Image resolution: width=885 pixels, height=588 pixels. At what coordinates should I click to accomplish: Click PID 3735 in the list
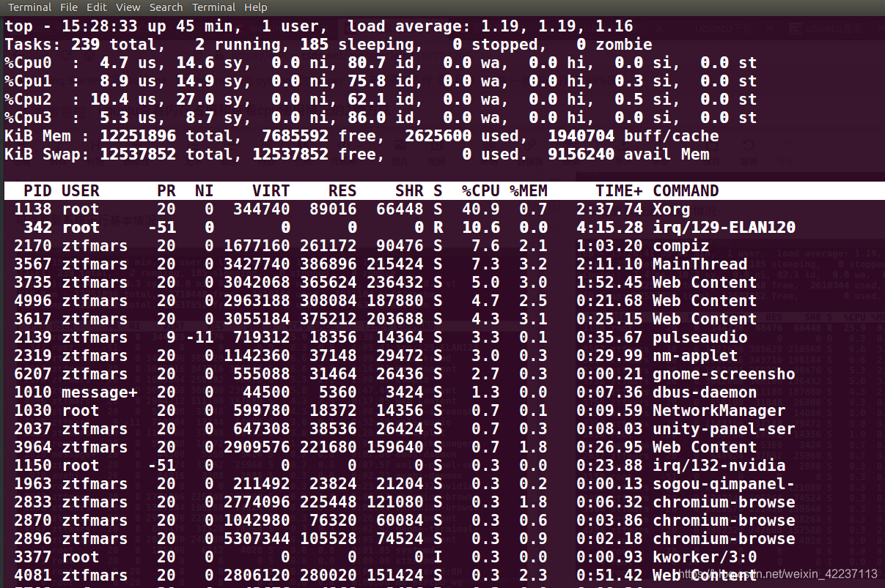[x=33, y=283]
